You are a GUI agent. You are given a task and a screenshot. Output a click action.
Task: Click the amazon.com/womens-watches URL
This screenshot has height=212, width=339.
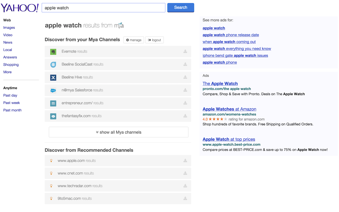(x=229, y=114)
